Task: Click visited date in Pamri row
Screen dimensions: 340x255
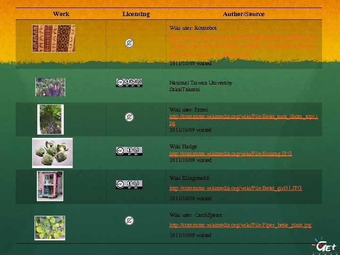Action: tap(190, 130)
